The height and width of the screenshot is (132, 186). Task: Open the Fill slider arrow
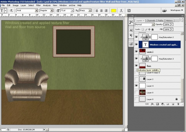click(x=172, y=29)
